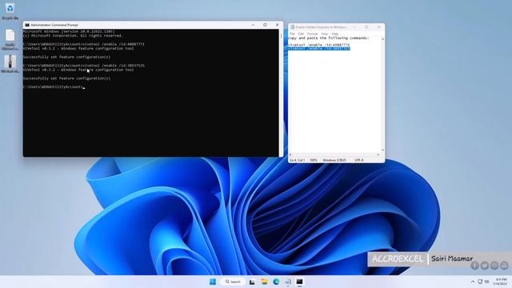Open Notepad File menu
The width and height of the screenshot is (512, 288).
[292, 34]
